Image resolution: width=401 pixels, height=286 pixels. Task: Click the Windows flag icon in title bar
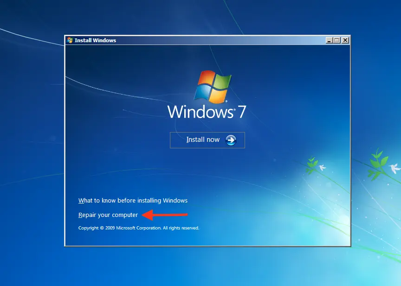pyautogui.click(x=70, y=40)
